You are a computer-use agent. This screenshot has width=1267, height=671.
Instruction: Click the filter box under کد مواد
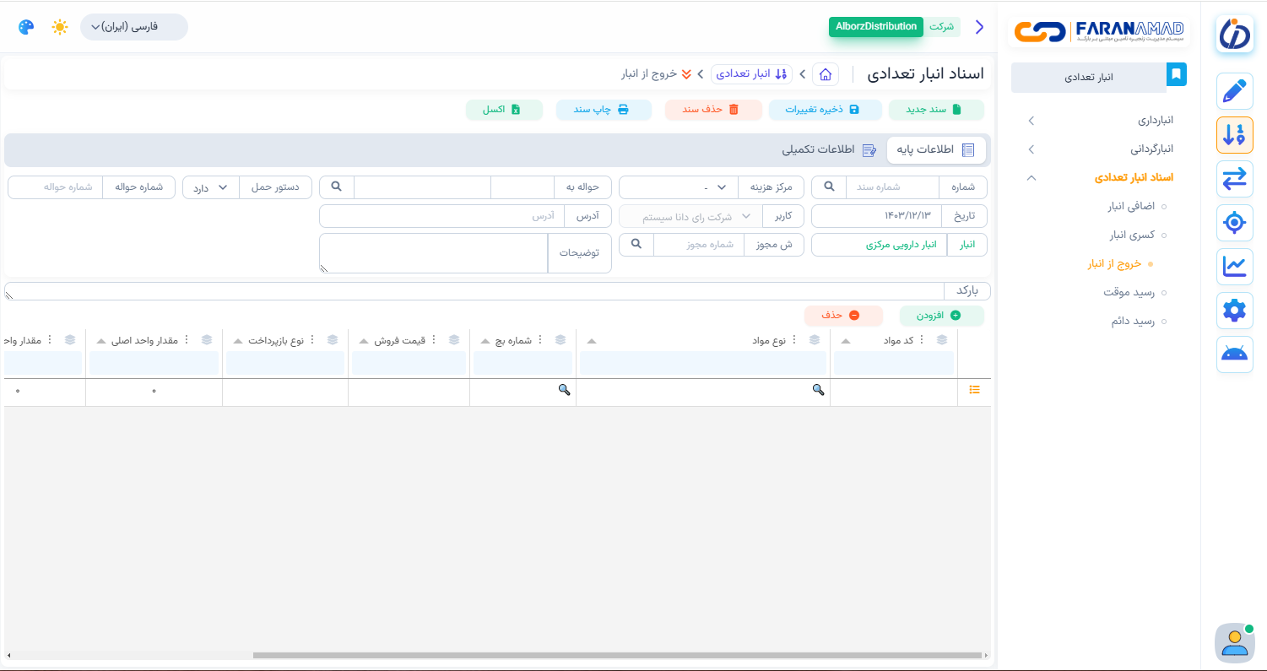pyautogui.click(x=894, y=363)
